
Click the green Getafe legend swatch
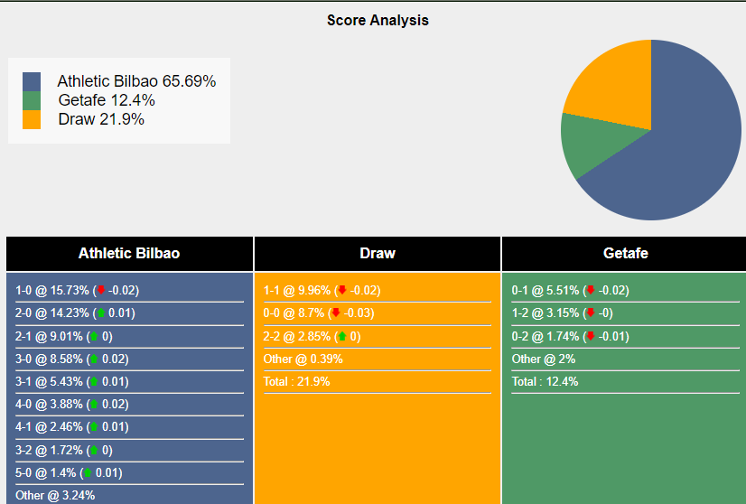32,100
